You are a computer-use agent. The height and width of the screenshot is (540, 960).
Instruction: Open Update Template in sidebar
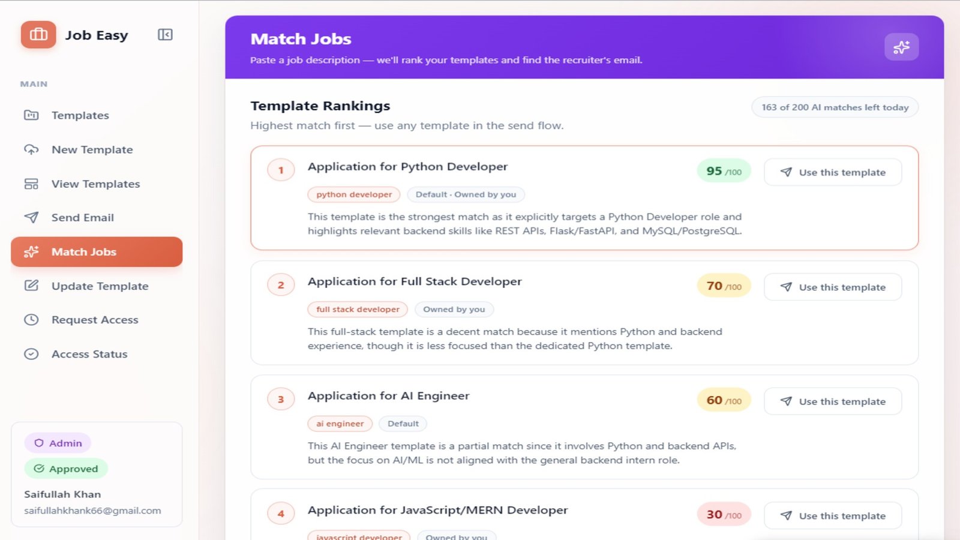click(97, 286)
